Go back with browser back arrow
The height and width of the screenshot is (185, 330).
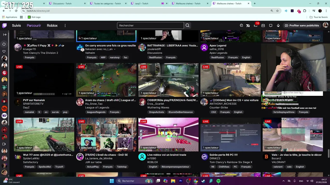click(x=4, y=11)
